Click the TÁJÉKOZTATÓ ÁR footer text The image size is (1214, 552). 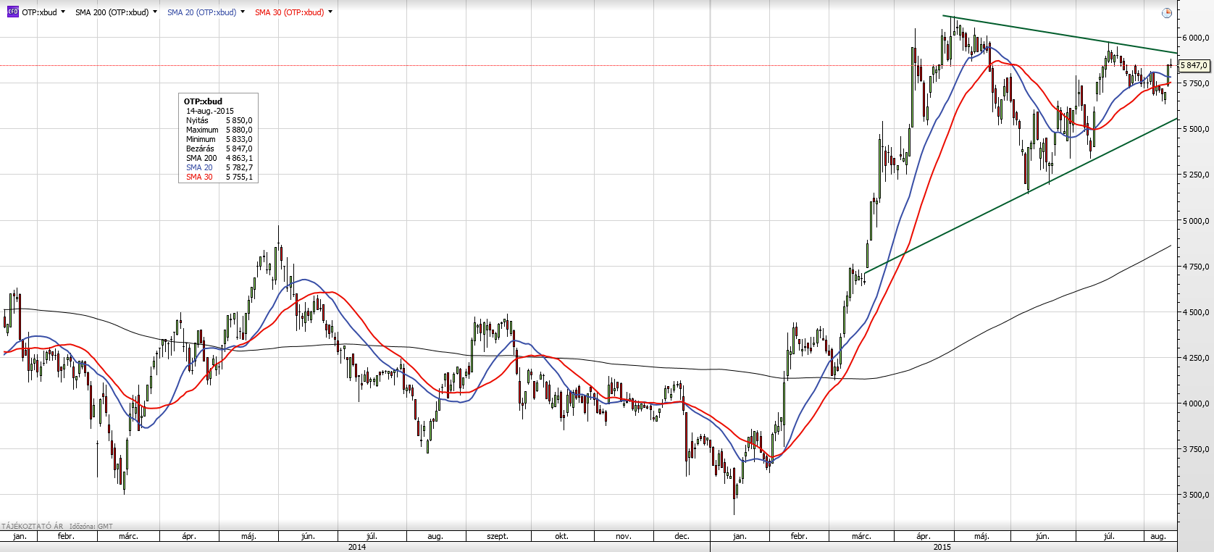click(x=33, y=527)
